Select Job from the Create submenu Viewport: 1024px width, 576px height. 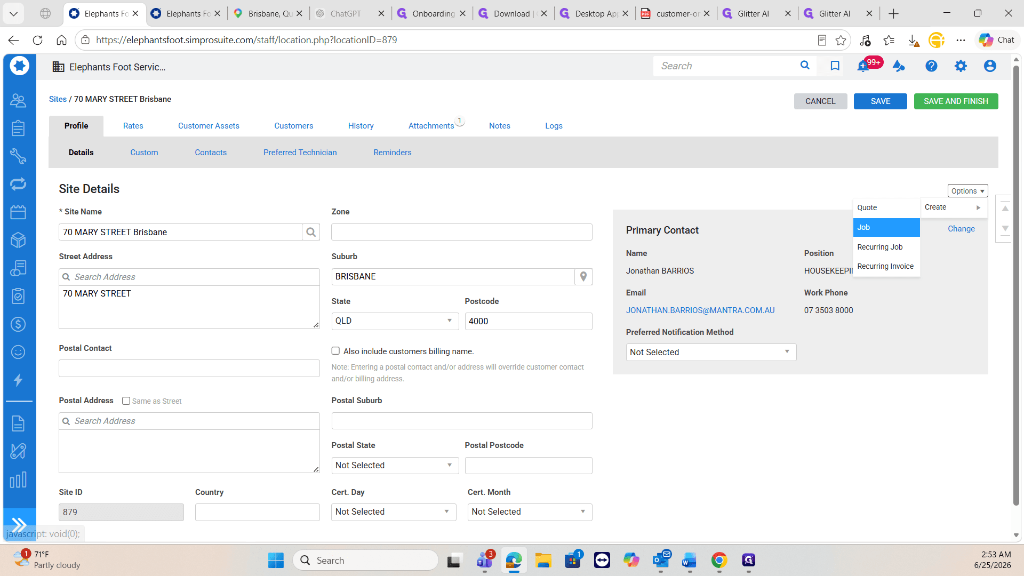886,227
